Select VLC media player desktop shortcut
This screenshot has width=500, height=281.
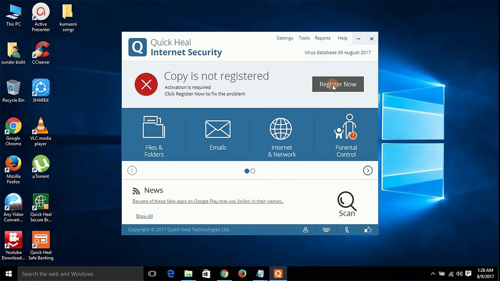41,132
